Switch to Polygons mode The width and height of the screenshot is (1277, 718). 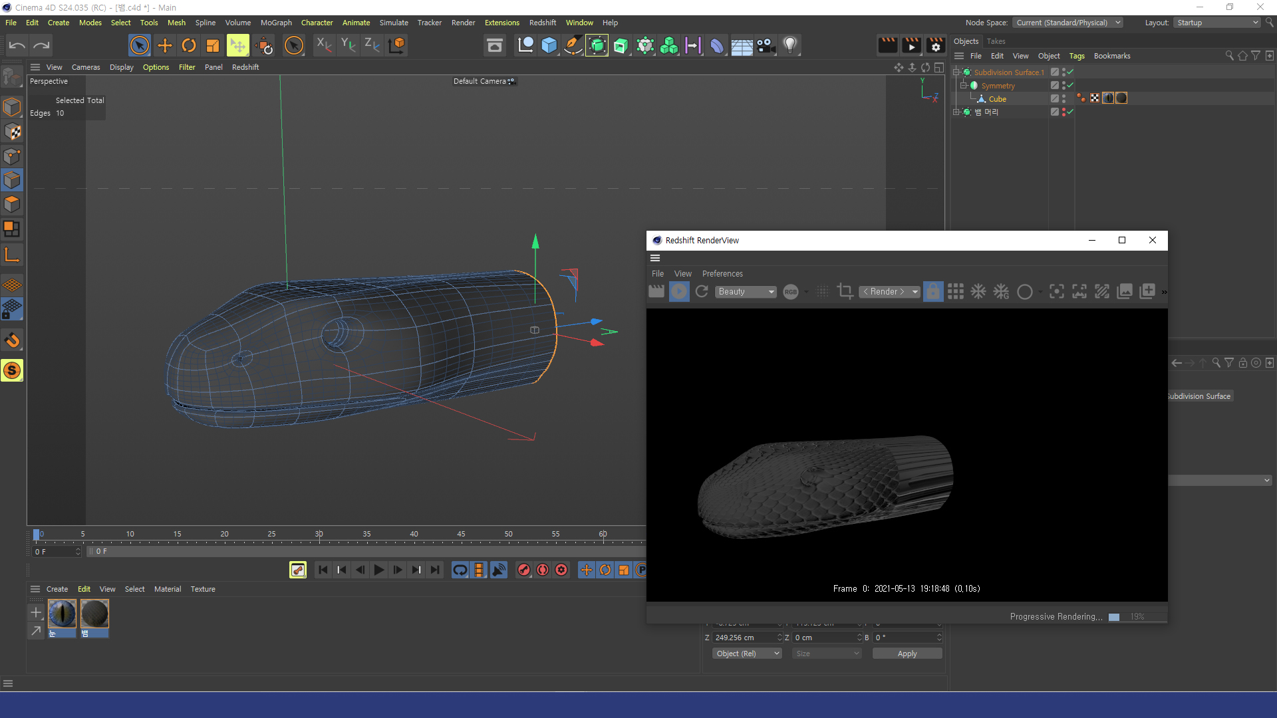click(x=12, y=204)
